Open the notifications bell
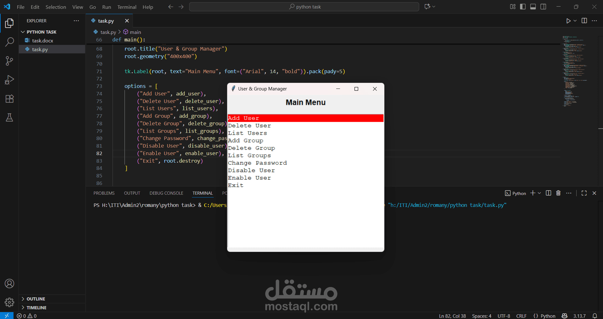The height and width of the screenshot is (319, 603). coord(595,316)
